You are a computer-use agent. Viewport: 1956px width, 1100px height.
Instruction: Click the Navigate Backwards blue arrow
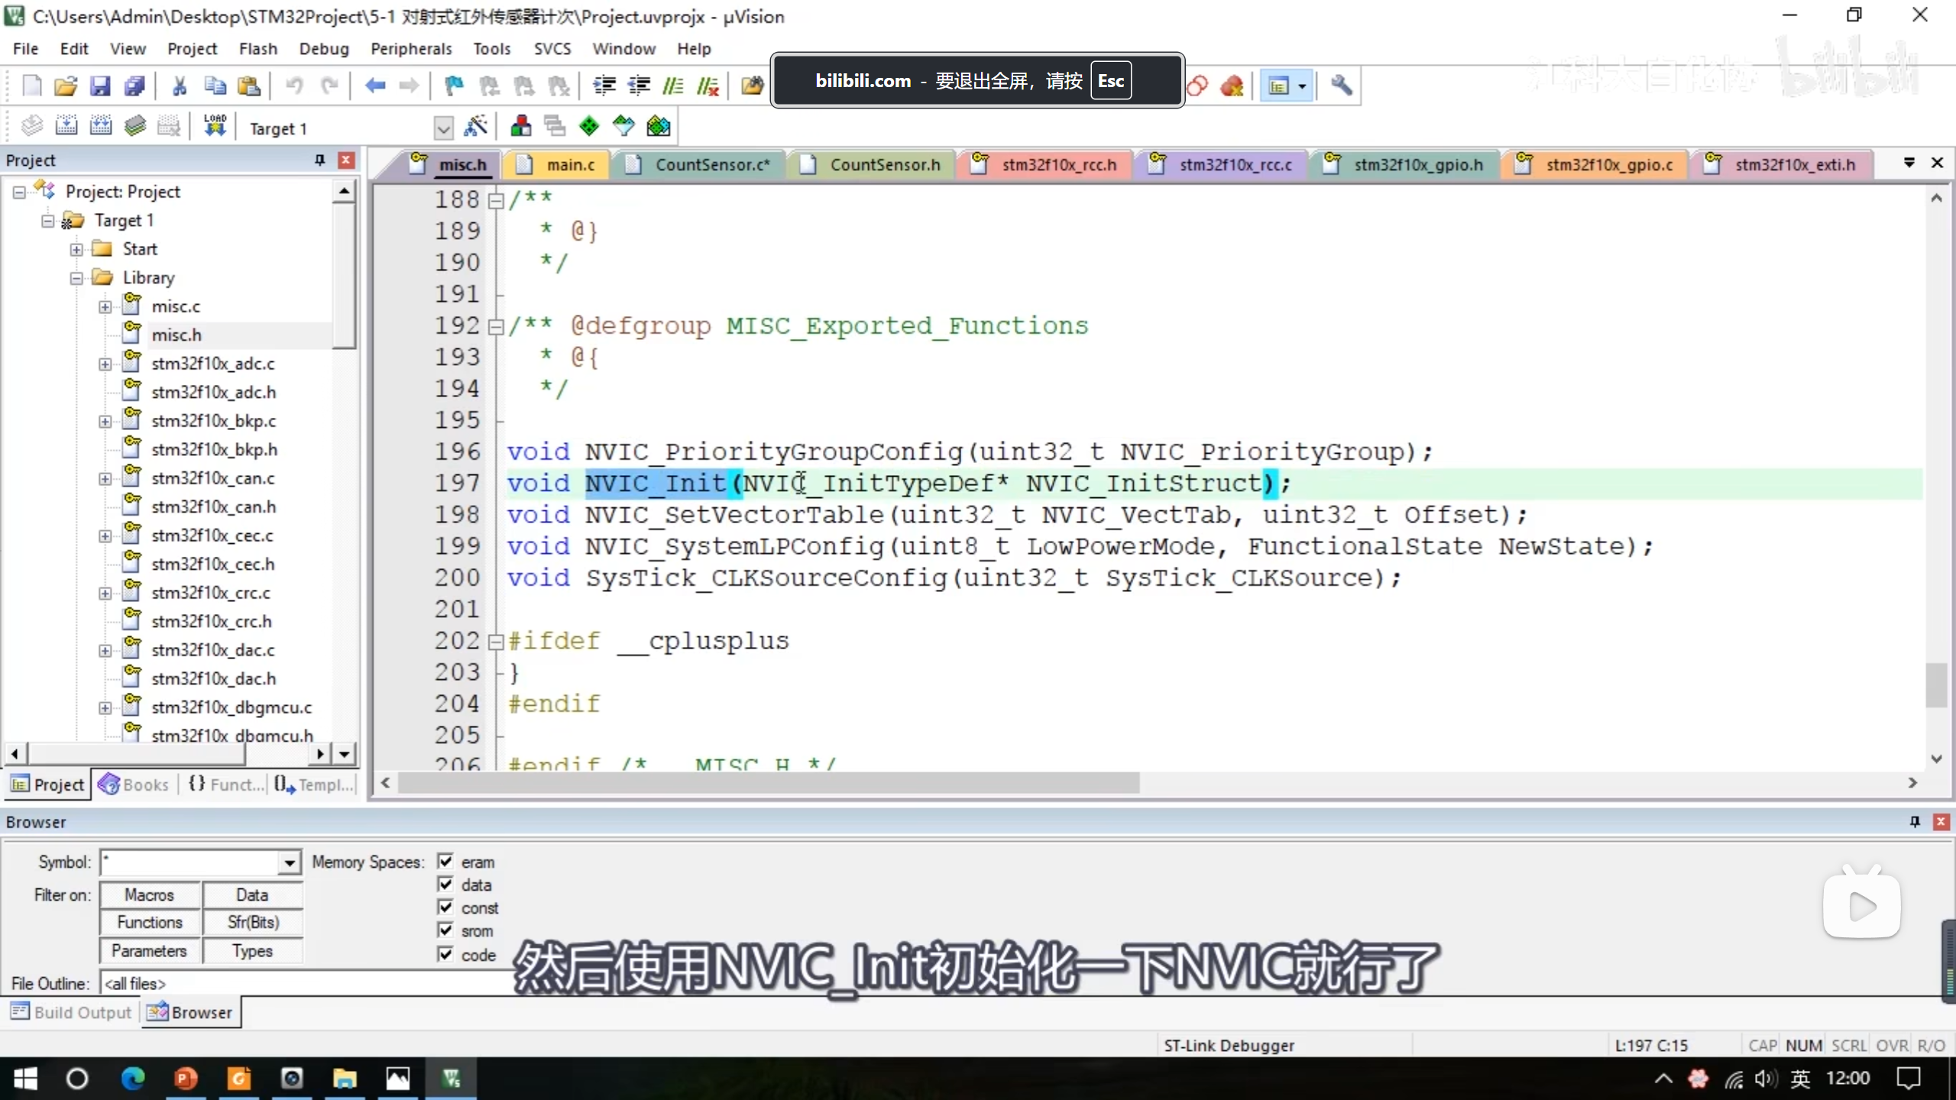click(374, 86)
